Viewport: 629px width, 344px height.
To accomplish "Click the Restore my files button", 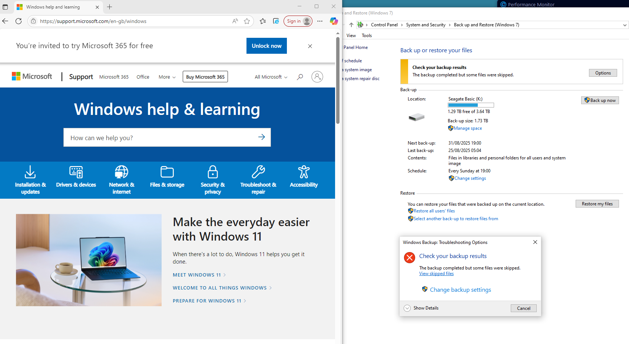I will pos(597,204).
